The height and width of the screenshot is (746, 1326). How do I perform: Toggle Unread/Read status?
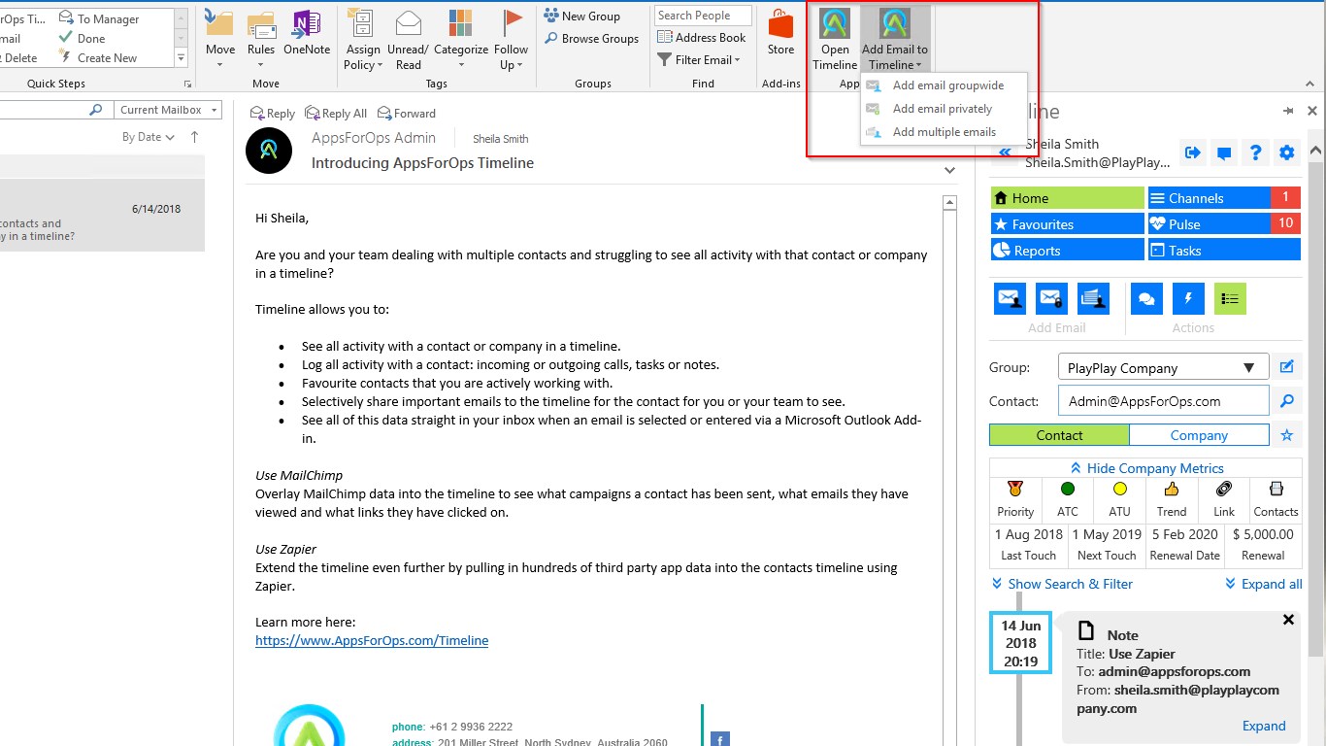tap(408, 40)
